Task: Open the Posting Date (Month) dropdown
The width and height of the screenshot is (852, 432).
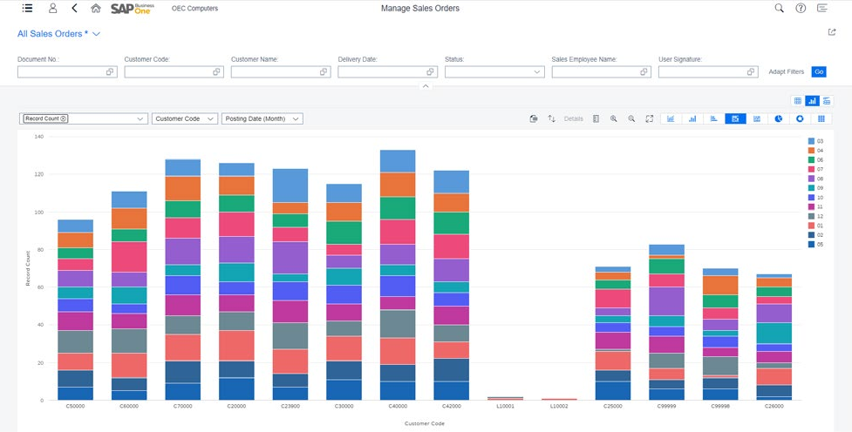Action: click(x=262, y=118)
